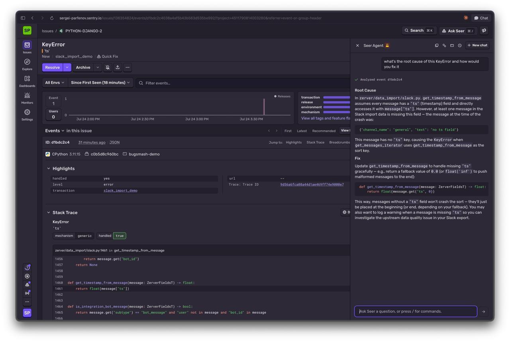The image size is (510, 342).
Task: Copy the Seer chat link icon
Action: pyautogui.click(x=444, y=45)
